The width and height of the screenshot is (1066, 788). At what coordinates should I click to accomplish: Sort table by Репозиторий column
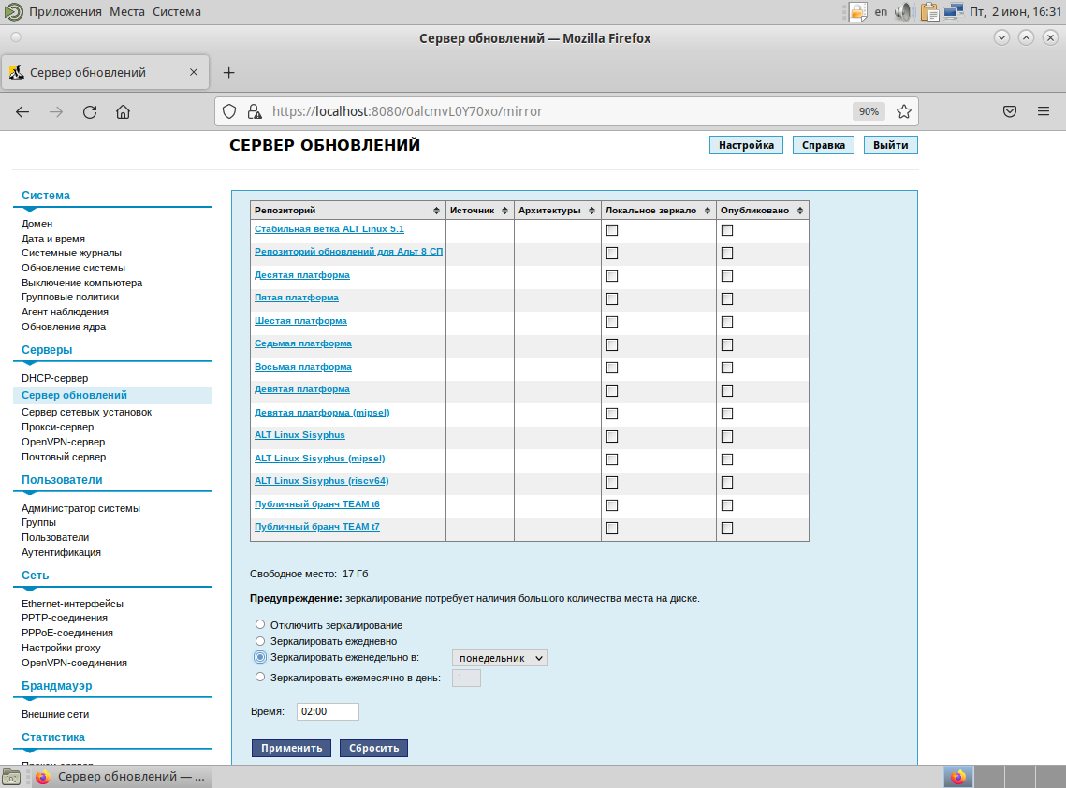347,210
